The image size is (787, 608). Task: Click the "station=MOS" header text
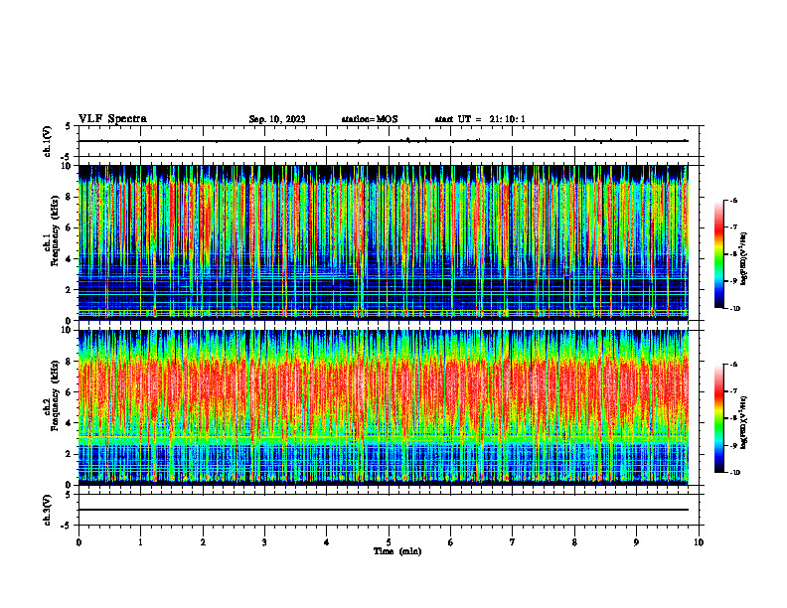pyautogui.click(x=370, y=119)
